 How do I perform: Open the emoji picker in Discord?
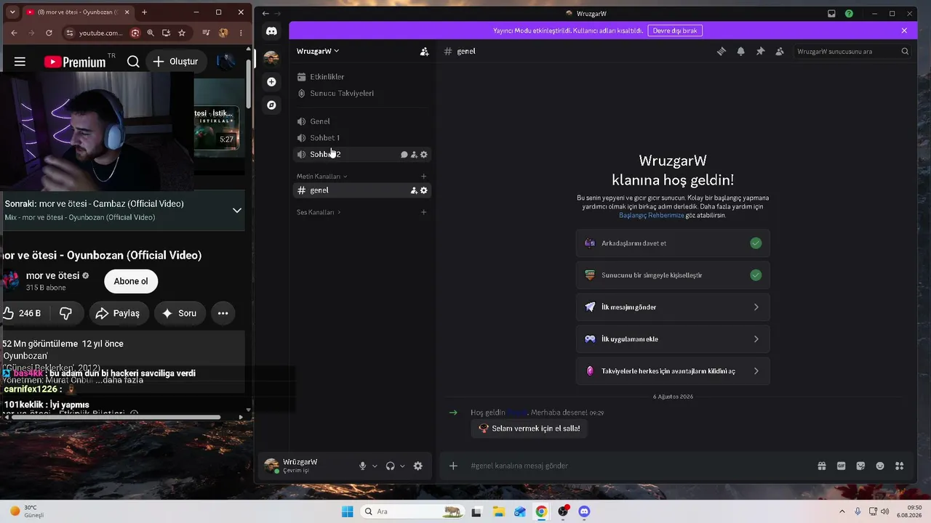[x=880, y=466]
